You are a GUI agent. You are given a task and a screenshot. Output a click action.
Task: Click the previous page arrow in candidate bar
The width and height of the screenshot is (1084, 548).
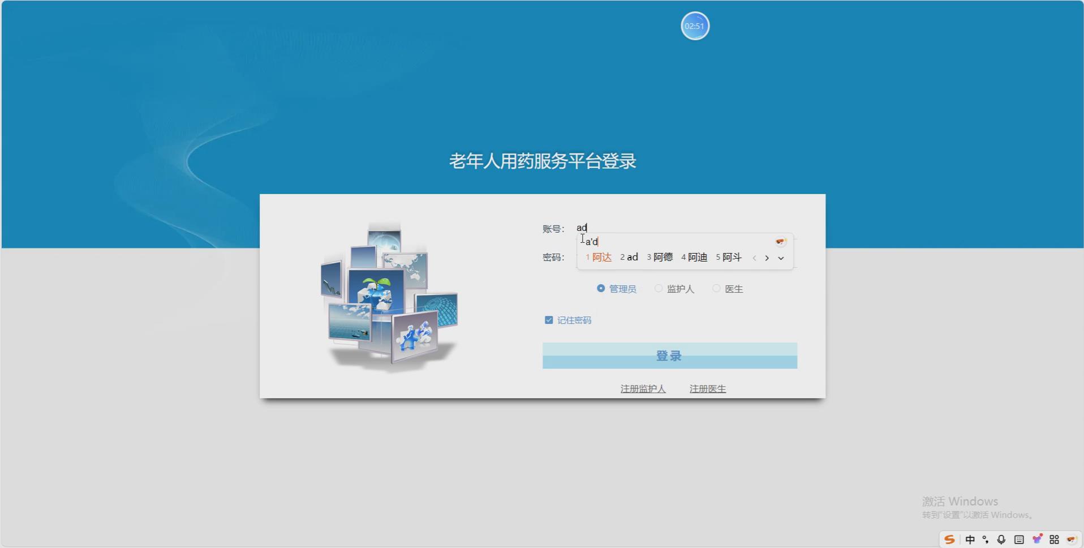754,258
